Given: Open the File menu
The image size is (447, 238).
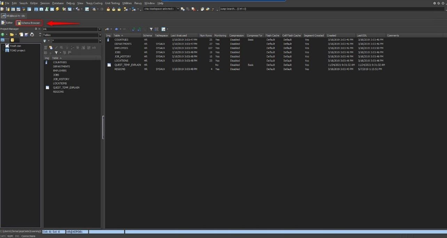Looking at the screenshot, I should pos(7,3).
